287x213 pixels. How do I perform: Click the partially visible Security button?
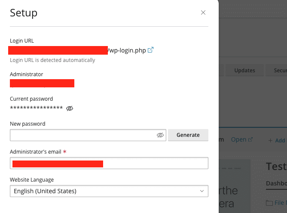coord(277,70)
